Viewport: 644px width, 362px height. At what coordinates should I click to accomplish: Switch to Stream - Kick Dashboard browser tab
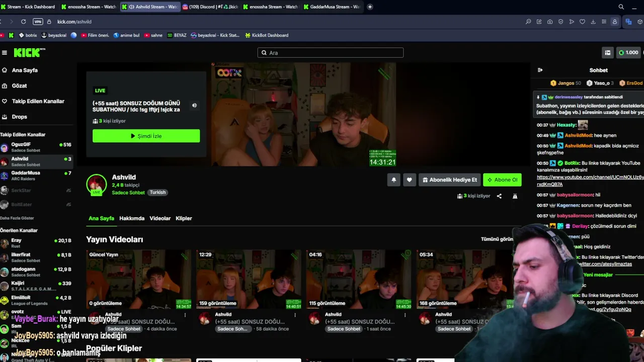pyautogui.click(x=28, y=7)
